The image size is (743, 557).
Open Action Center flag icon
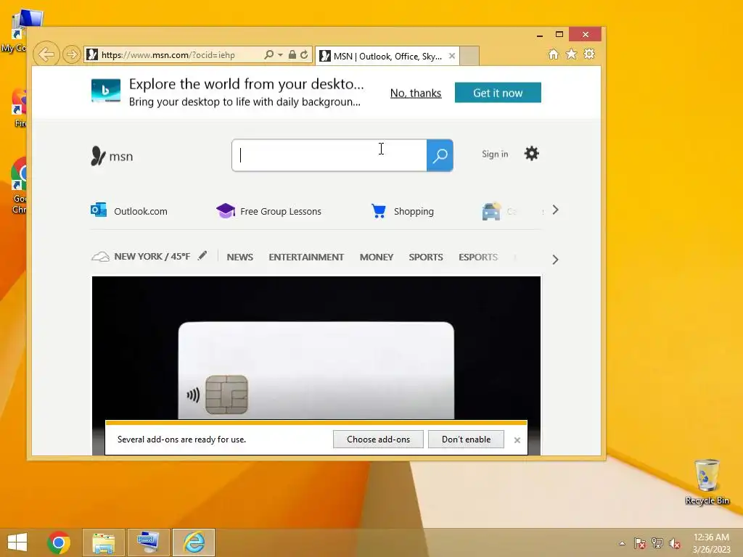coord(640,543)
